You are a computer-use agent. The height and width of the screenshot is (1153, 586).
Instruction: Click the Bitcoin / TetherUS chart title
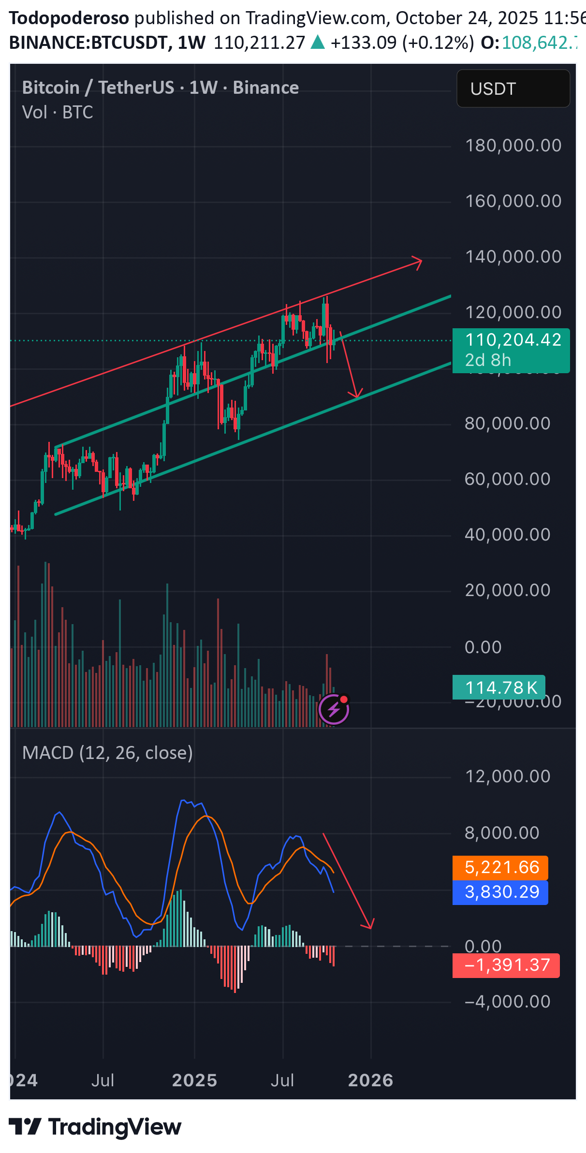pyautogui.click(x=160, y=88)
